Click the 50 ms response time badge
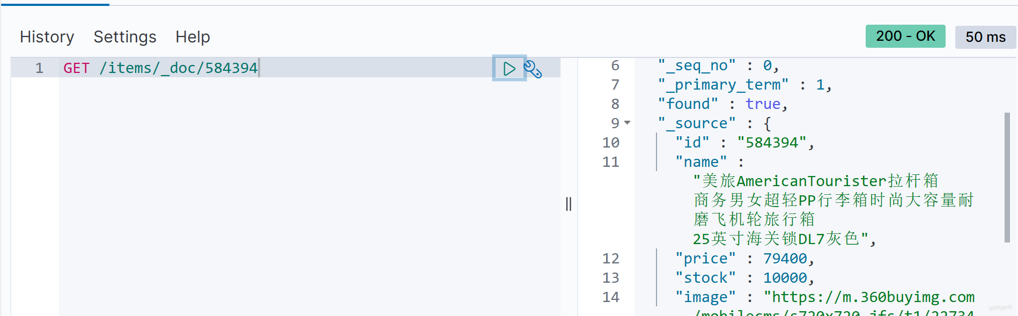1018x316 pixels. [985, 37]
